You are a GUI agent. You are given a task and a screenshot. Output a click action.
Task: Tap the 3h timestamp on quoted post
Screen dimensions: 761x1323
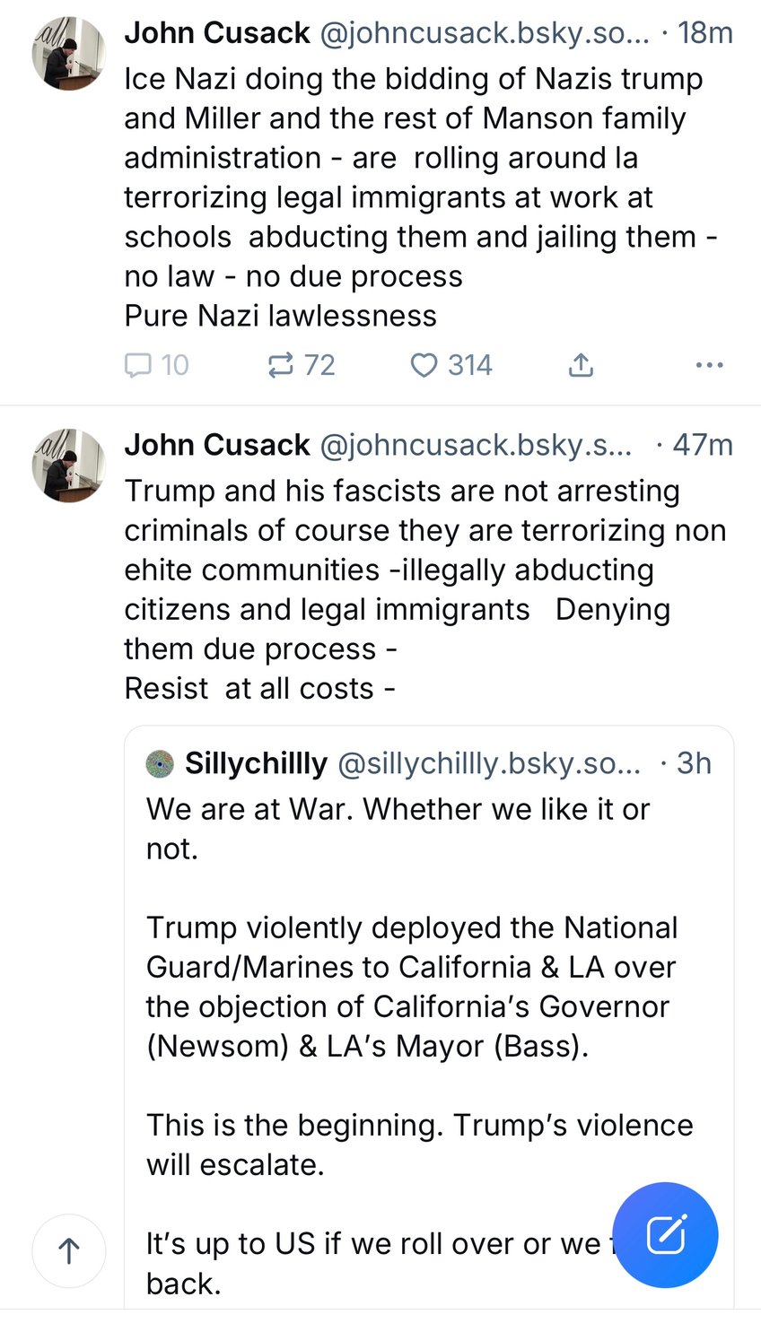[x=693, y=763]
